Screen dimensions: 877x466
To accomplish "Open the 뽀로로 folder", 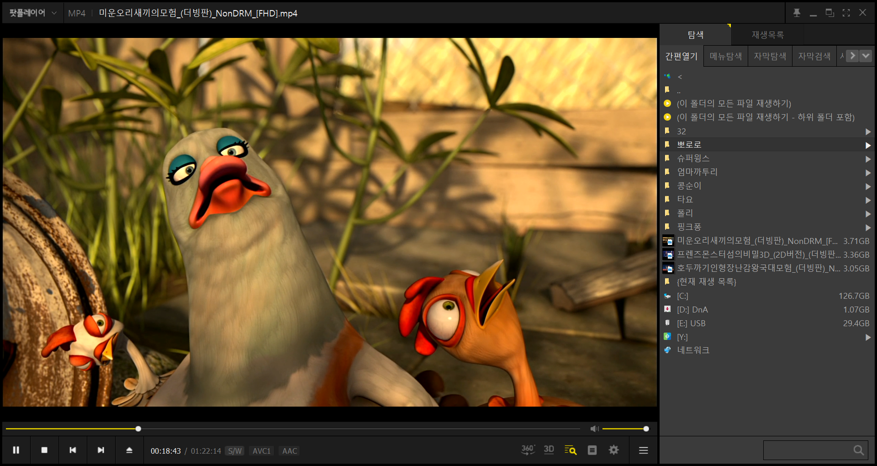I will pos(767,145).
